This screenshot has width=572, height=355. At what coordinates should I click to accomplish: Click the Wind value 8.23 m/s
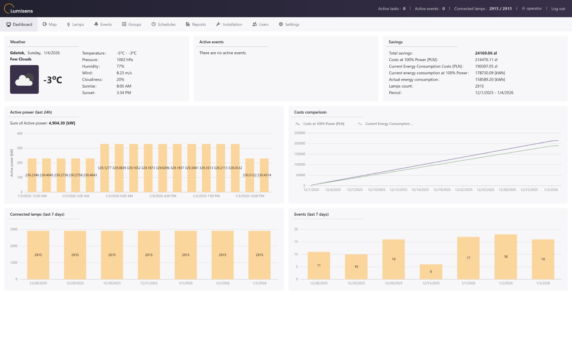point(124,73)
